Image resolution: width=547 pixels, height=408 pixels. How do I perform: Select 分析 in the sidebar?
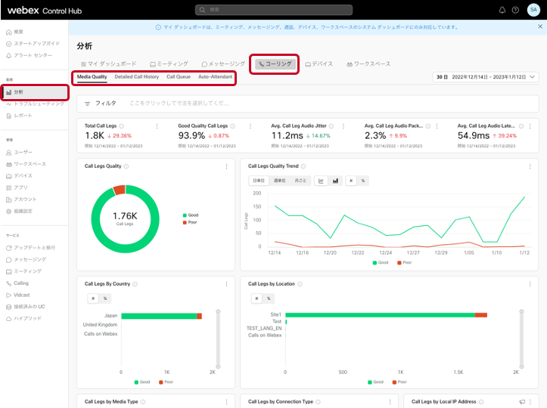click(x=35, y=92)
